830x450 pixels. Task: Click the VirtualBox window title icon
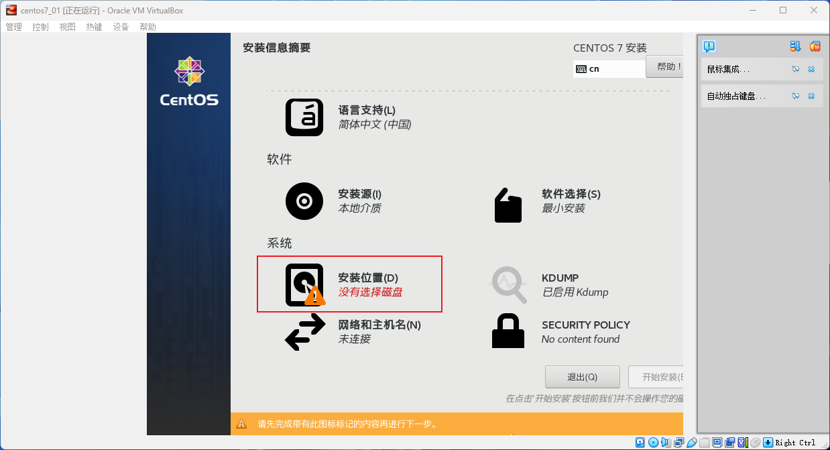[11, 10]
